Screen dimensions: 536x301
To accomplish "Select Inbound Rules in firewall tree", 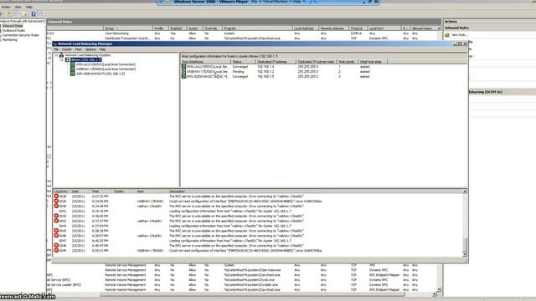I will coord(13,26).
